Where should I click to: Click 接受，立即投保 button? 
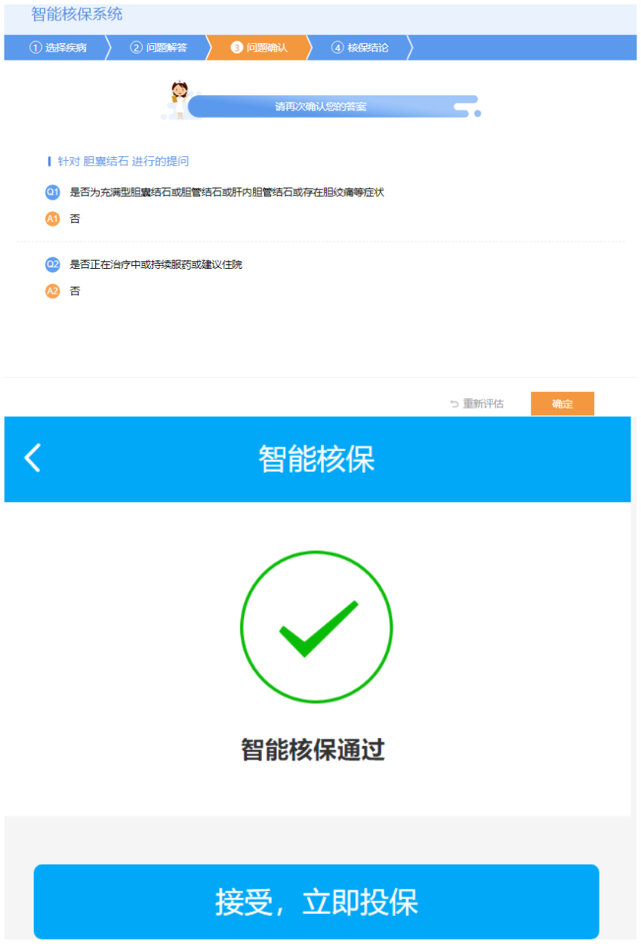click(316, 902)
